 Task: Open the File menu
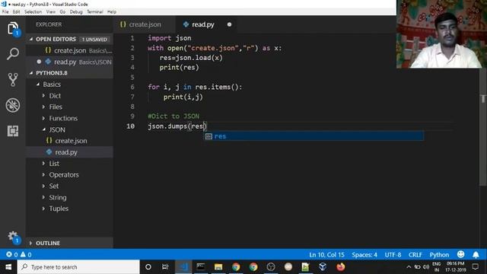click(x=5, y=12)
